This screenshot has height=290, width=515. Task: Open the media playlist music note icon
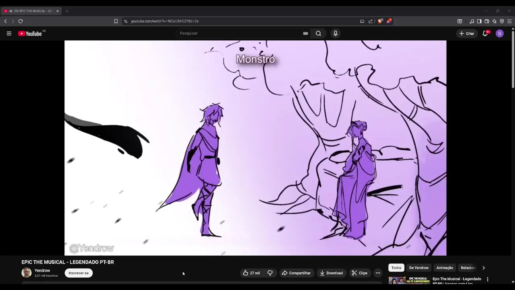472,21
